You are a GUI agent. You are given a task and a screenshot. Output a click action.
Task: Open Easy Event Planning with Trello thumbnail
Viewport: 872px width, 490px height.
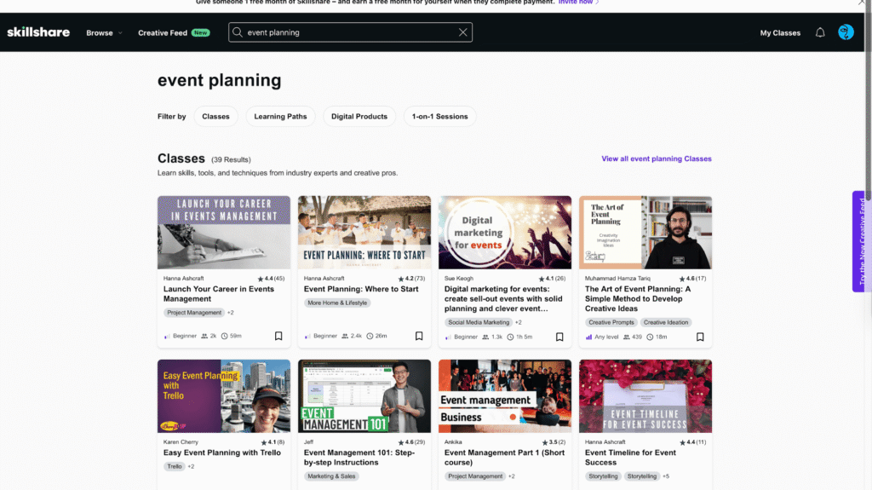pyautogui.click(x=224, y=396)
